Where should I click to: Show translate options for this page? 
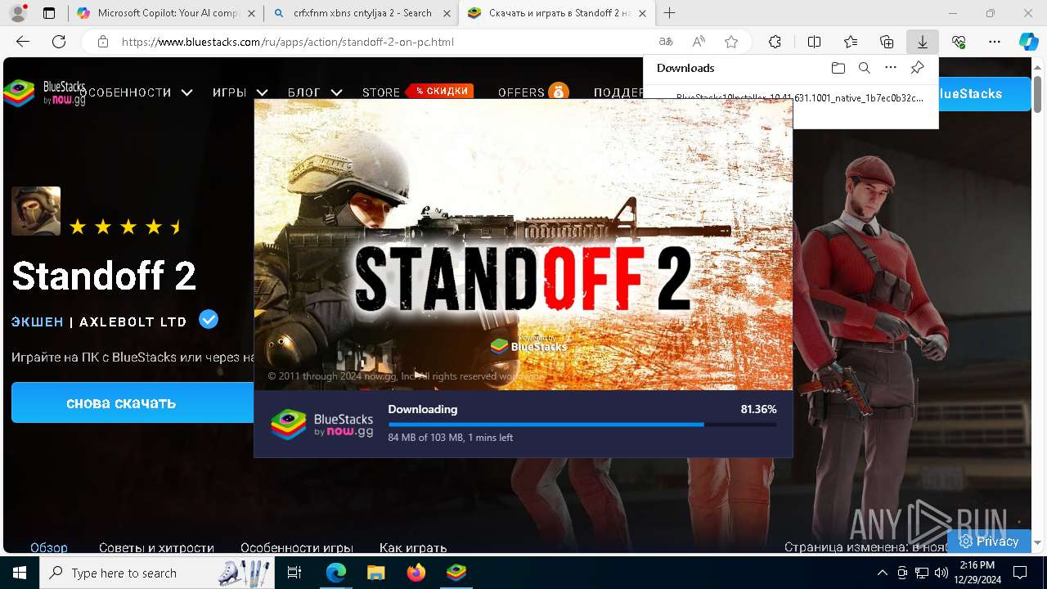tap(666, 42)
